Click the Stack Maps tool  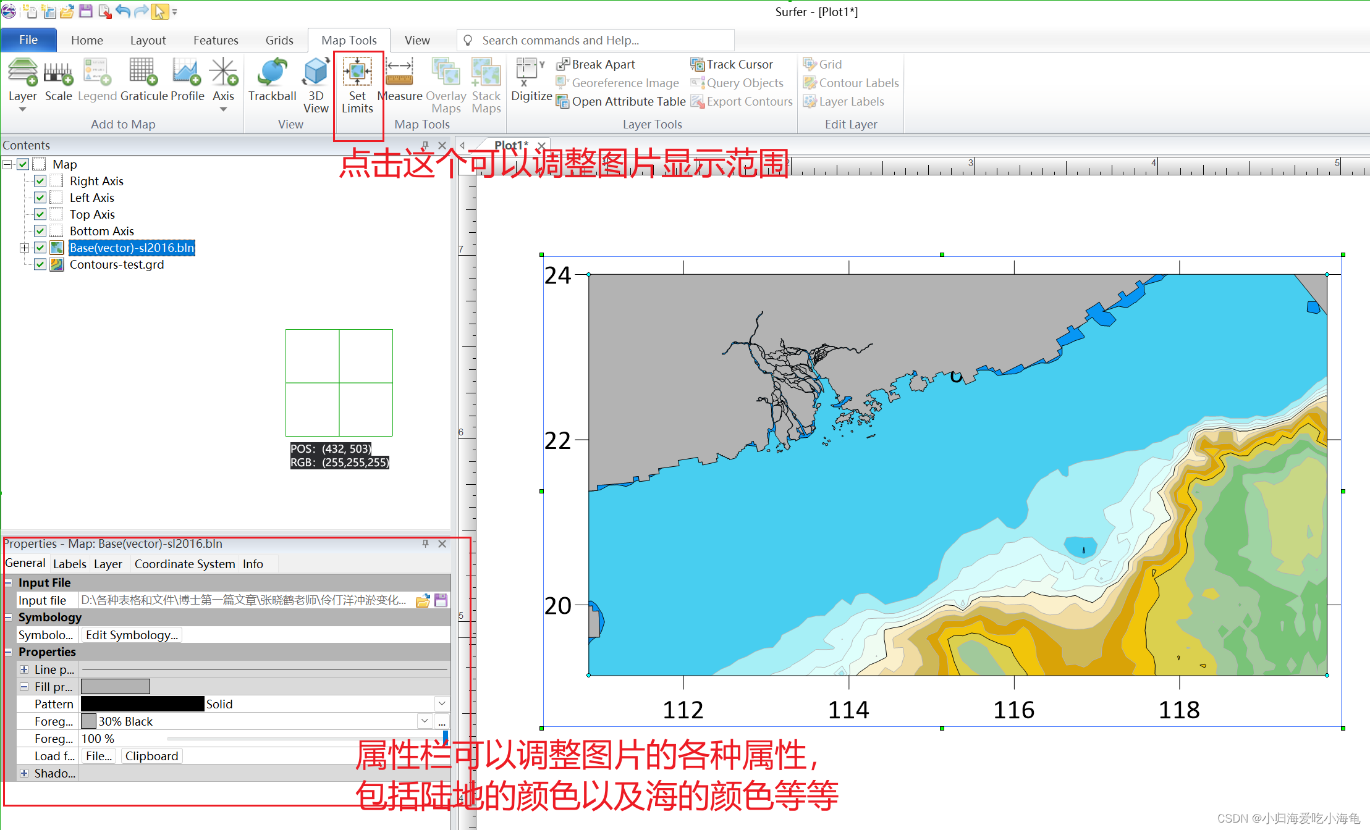486,80
